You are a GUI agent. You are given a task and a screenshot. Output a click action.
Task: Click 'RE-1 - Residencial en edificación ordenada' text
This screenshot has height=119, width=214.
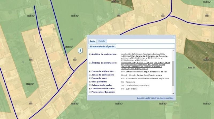coord(145,78)
